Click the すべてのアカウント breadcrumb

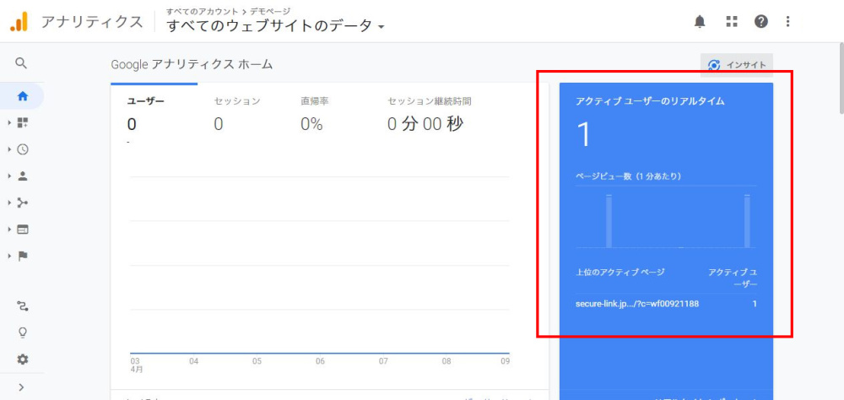pyautogui.click(x=202, y=11)
